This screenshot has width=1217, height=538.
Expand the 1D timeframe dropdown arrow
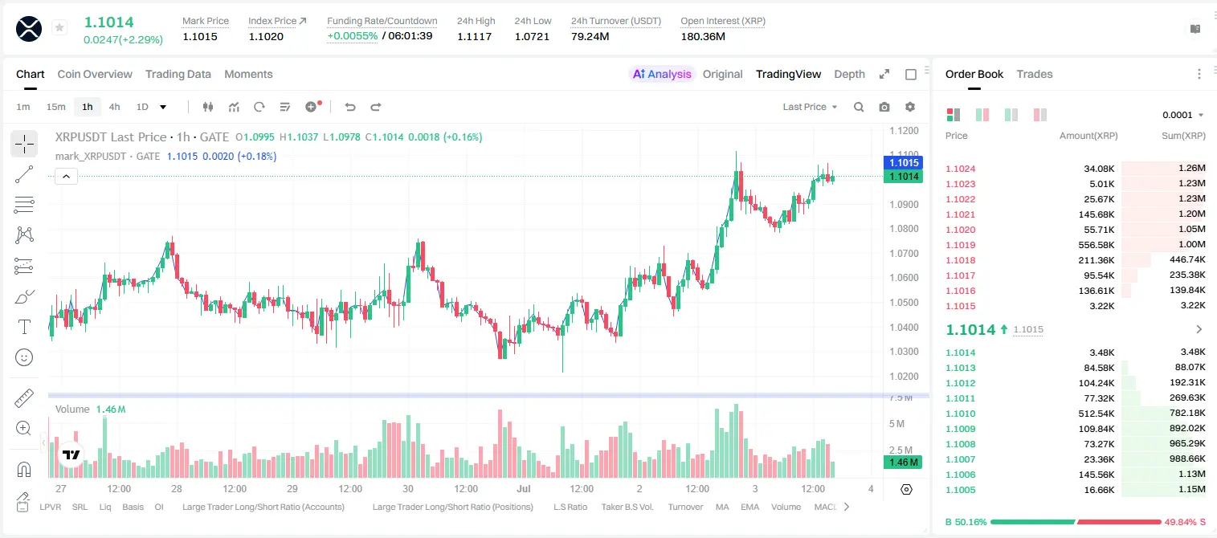click(x=163, y=107)
